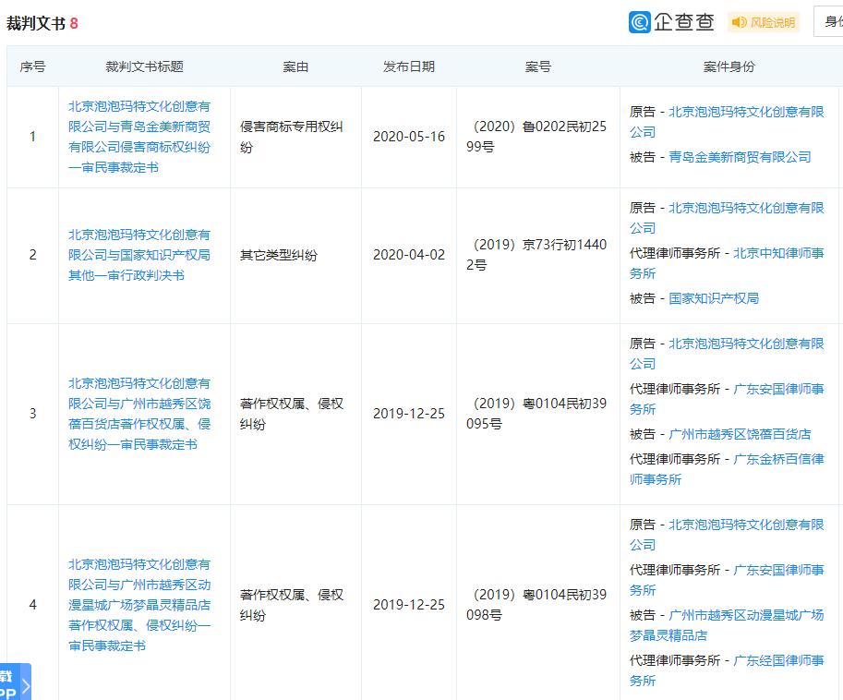Open the 下载APP floating badge
The width and height of the screenshot is (843, 700).
(8, 683)
